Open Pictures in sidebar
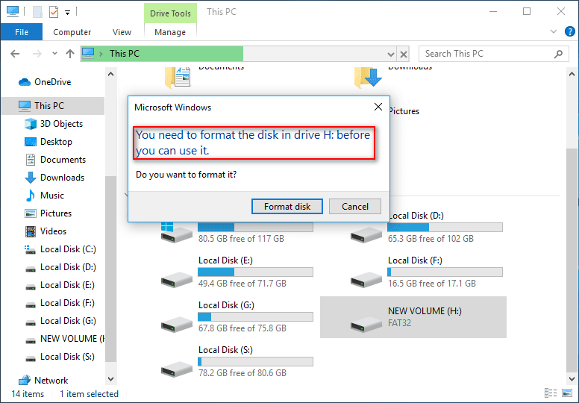The image size is (579, 403). coord(56,213)
